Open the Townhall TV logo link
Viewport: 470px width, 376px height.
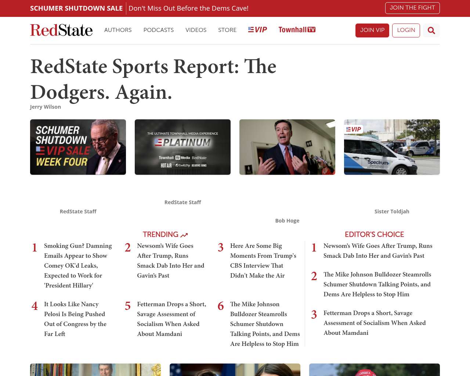(297, 30)
